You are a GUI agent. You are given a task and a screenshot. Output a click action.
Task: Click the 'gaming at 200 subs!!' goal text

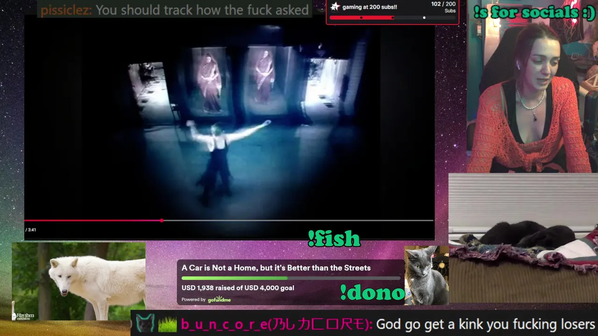(x=370, y=7)
